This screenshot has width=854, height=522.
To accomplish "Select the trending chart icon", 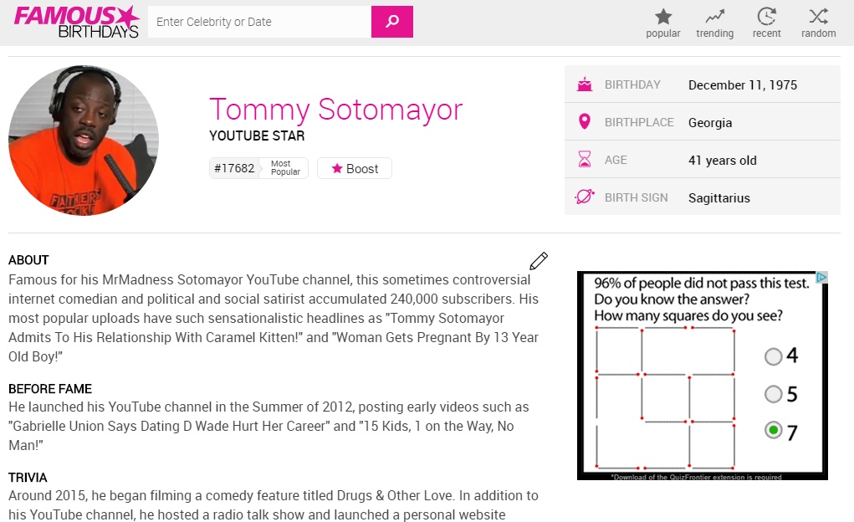I will pyautogui.click(x=714, y=15).
